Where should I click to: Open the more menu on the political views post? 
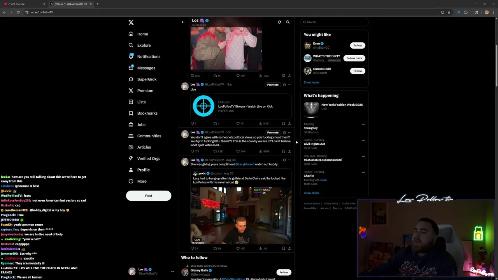click(x=289, y=133)
